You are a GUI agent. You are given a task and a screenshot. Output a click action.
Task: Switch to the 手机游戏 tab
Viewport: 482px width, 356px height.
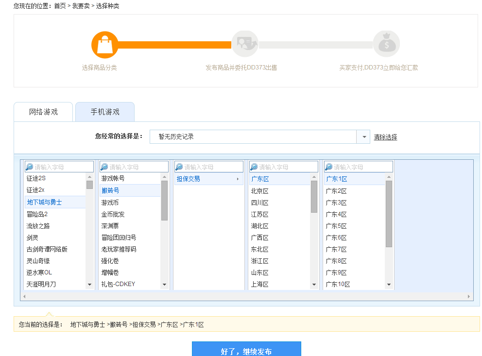click(105, 112)
